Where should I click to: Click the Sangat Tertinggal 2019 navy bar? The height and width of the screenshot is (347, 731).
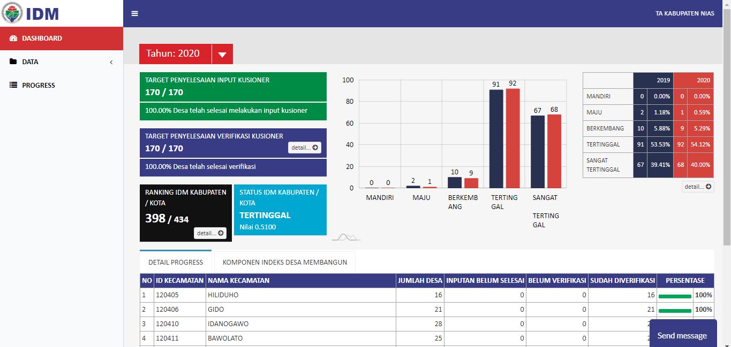click(538, 151)
